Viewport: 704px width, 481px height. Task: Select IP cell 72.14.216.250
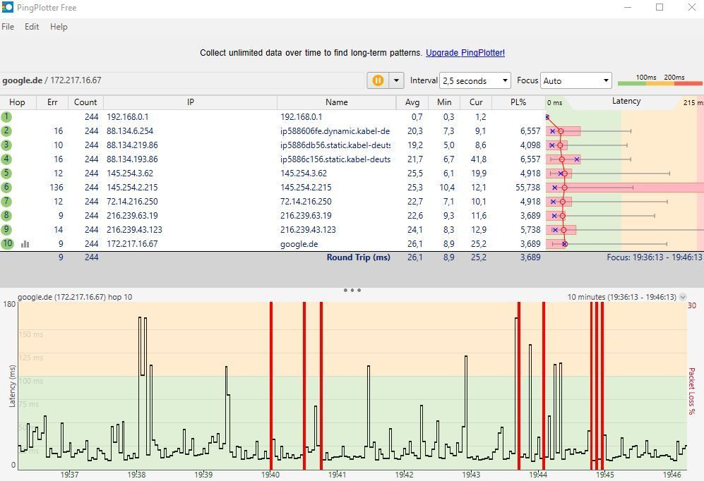point(132,201)
